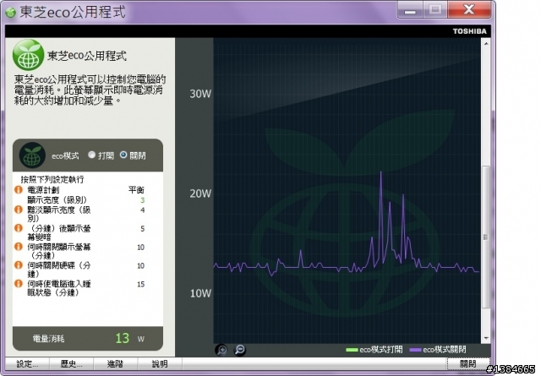Open the 歷史... button
541x376 pixels.
(71, 364)
